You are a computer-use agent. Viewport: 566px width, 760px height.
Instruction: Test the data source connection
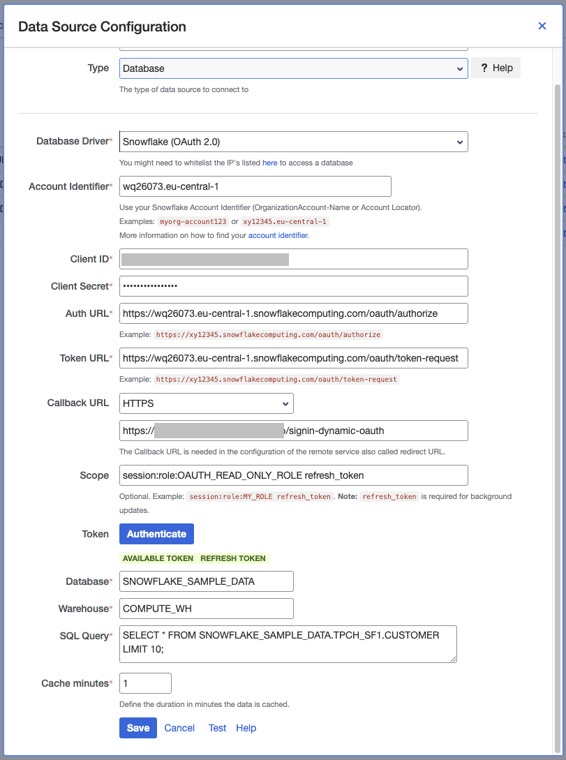[x=217, y=728]
